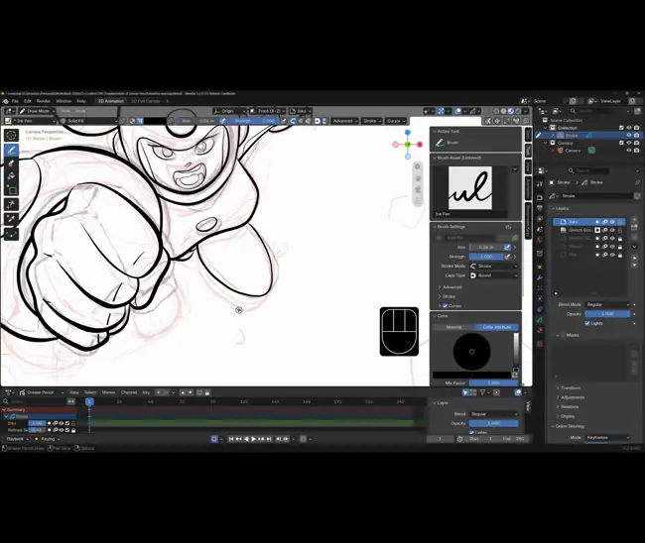Select the Fill bucket tool
This screenshot has height=543, width=645.
pyautogui.click(x=11, y=176)
